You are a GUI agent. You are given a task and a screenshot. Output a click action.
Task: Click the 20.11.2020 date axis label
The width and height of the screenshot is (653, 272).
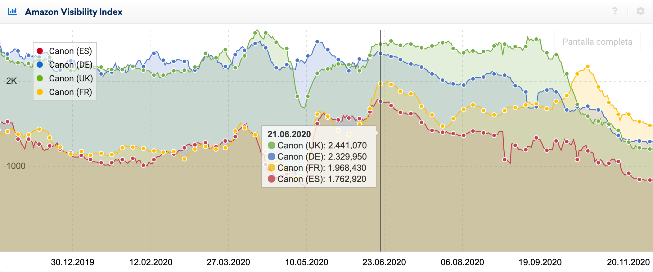628,262
